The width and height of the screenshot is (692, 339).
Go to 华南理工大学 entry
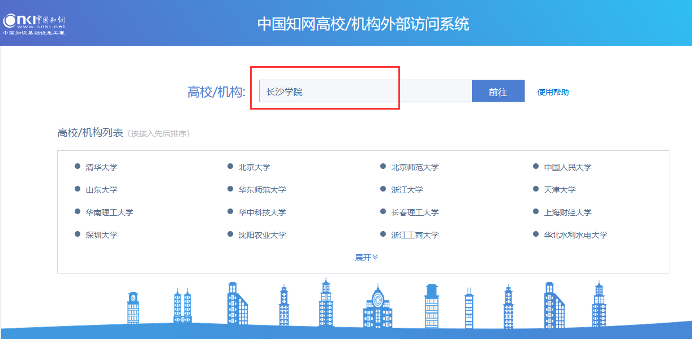click(x=109, y=212)
